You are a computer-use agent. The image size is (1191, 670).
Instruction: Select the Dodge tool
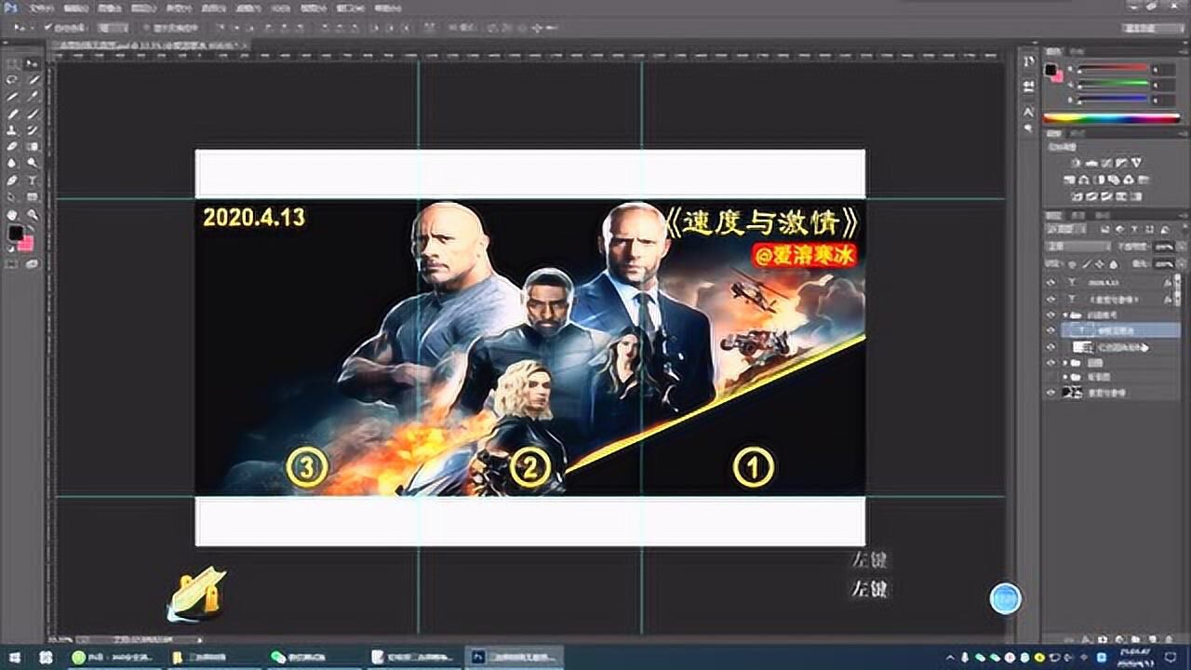(x=33, y=163)
